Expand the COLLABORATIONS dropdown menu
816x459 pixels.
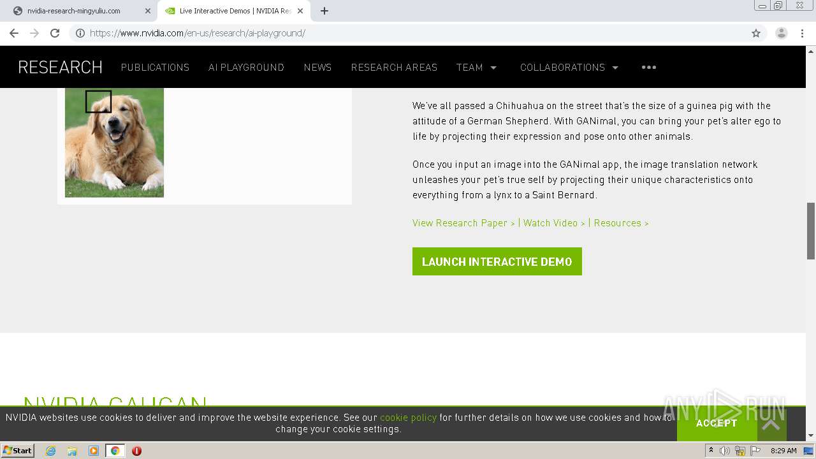[569, 67]
